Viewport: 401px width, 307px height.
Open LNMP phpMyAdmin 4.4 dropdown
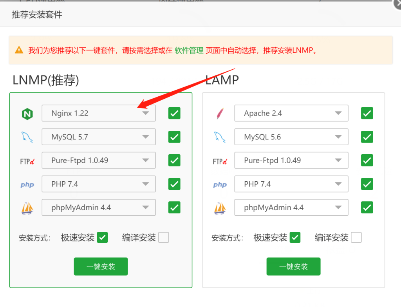pyautogui.click(x=99, y=208)
